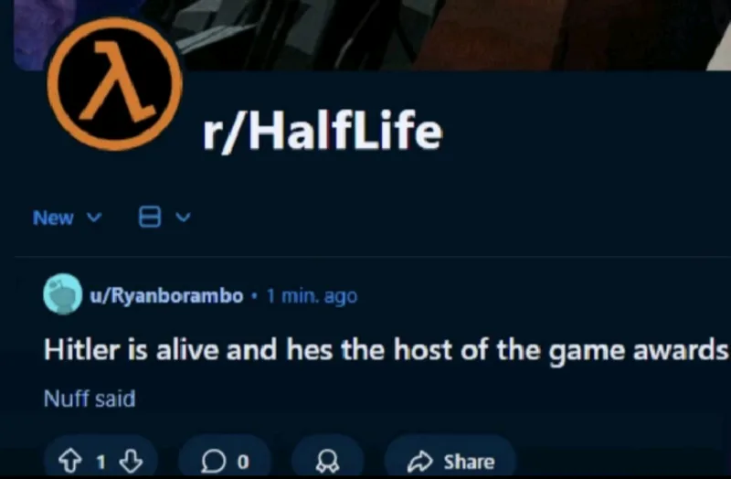
Task: Downvote the post with the down arrow
Action: tap(131, 461)
